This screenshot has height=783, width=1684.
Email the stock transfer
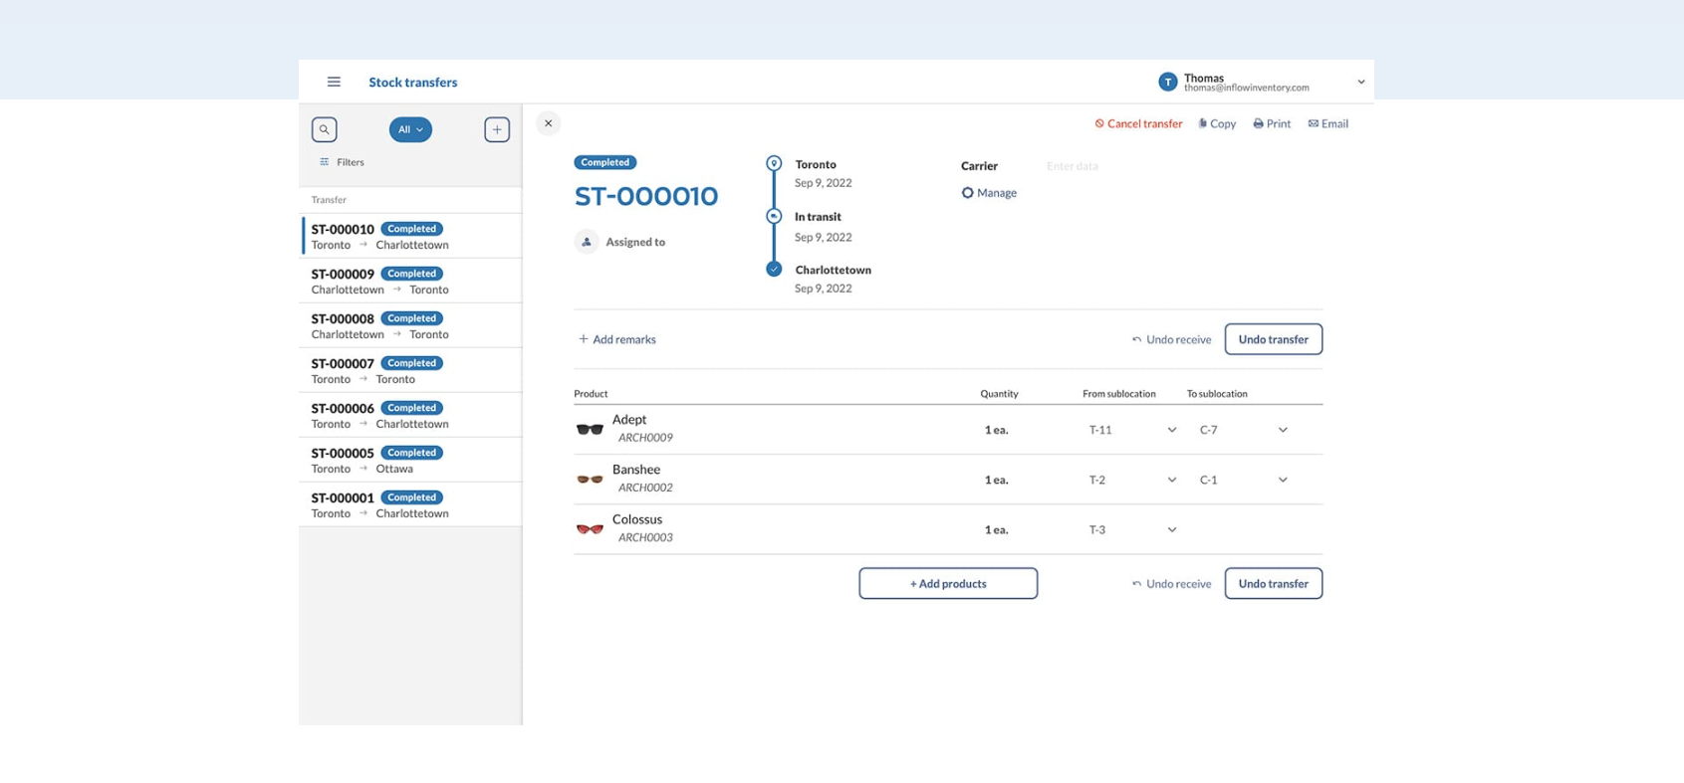(1328, 123)
